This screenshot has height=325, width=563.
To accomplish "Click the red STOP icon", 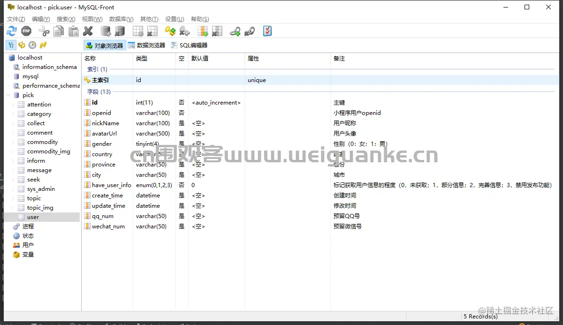I will pyautogui.click(x=26, y=31).
